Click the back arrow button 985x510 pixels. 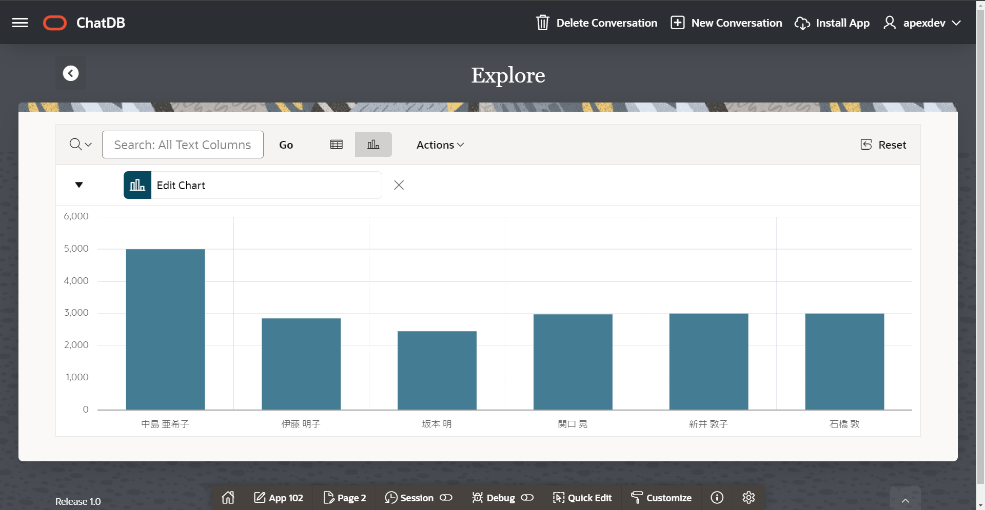pyautogui.click(x=71, y=73)
